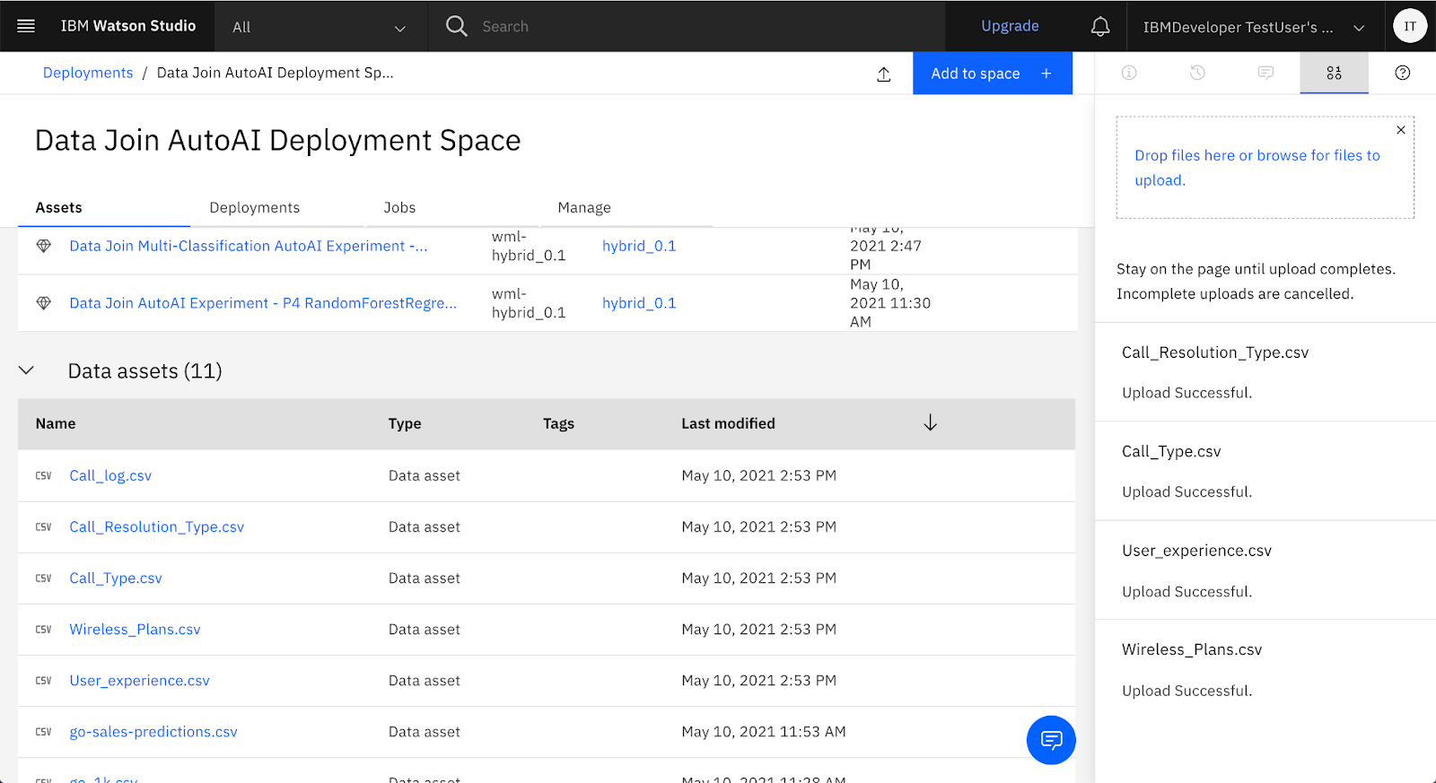Sort by Last modified arrow

(930, 423)
